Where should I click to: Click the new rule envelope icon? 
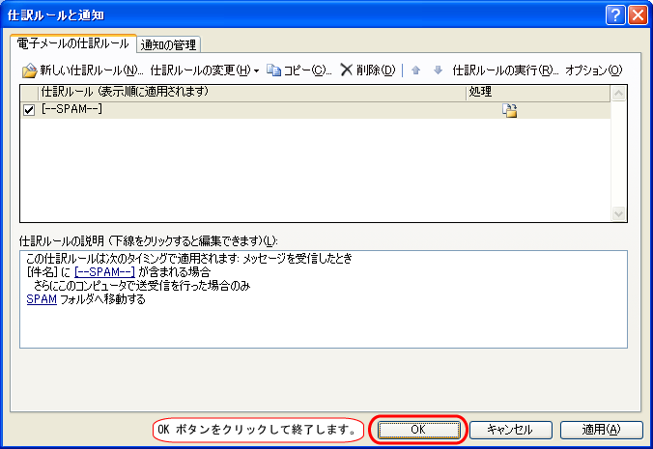[29, 70]
